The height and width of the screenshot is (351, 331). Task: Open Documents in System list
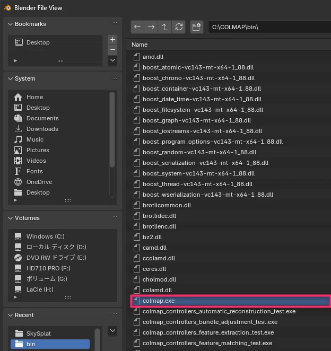[60, 118]
